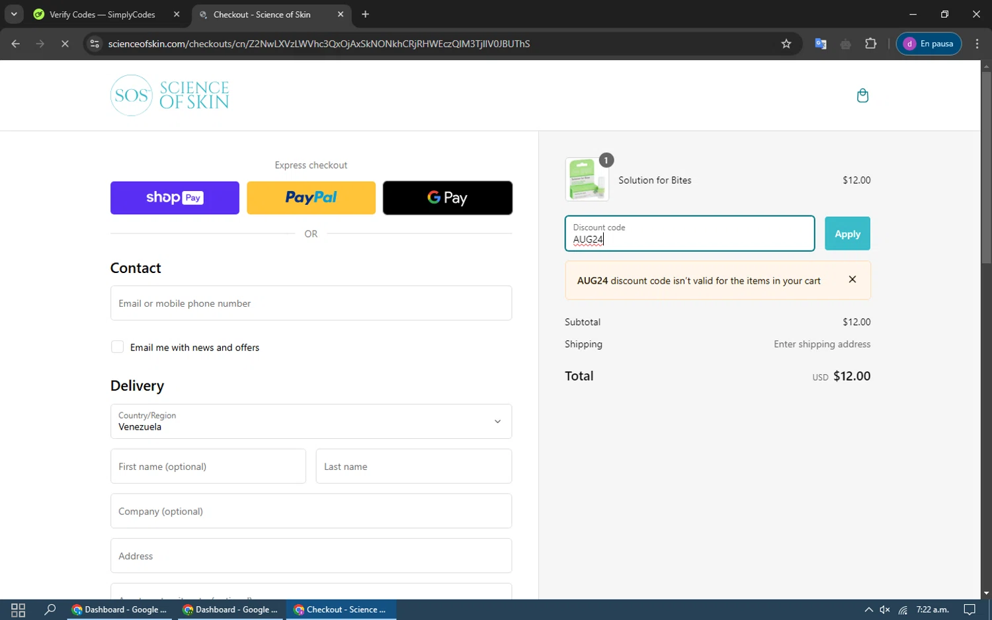992x620 pixels.
Task: Click the 7:22 a.m. clock
Action: (932, 609)
